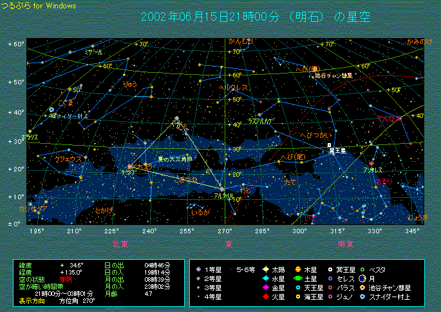
Task: Click the 太陽 sun icon in legend
Action: pos(265,269)
